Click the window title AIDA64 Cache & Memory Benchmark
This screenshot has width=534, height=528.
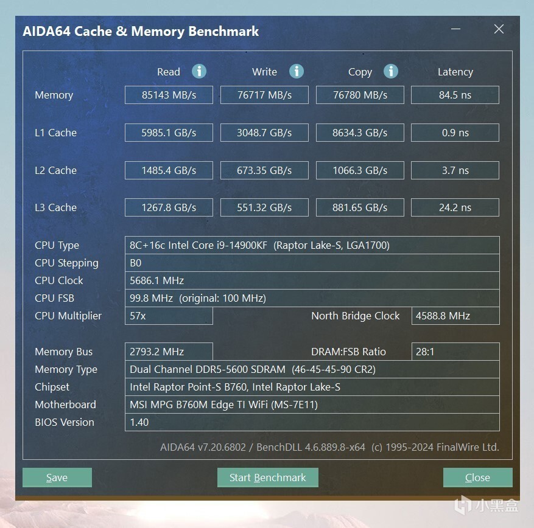click(141, 31)
